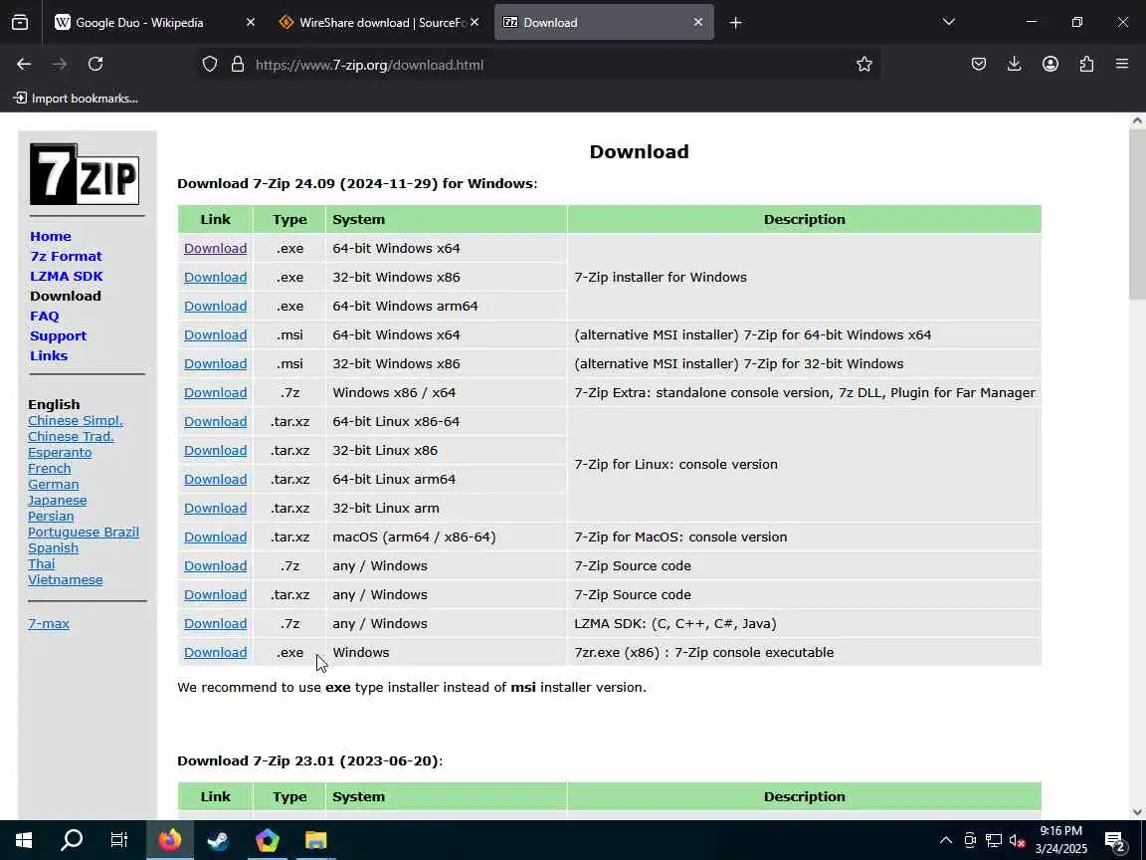Go back using the back arrow
The height and width of the screenshot is (860, 1146).
coord(24,65)
